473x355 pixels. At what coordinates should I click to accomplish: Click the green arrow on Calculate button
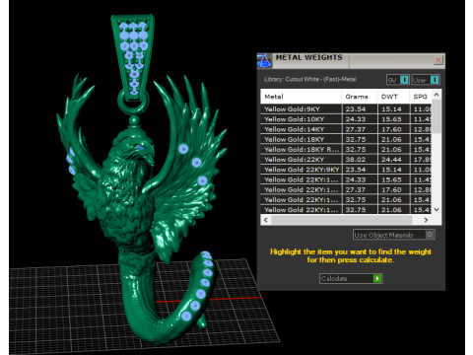(377, 278)
